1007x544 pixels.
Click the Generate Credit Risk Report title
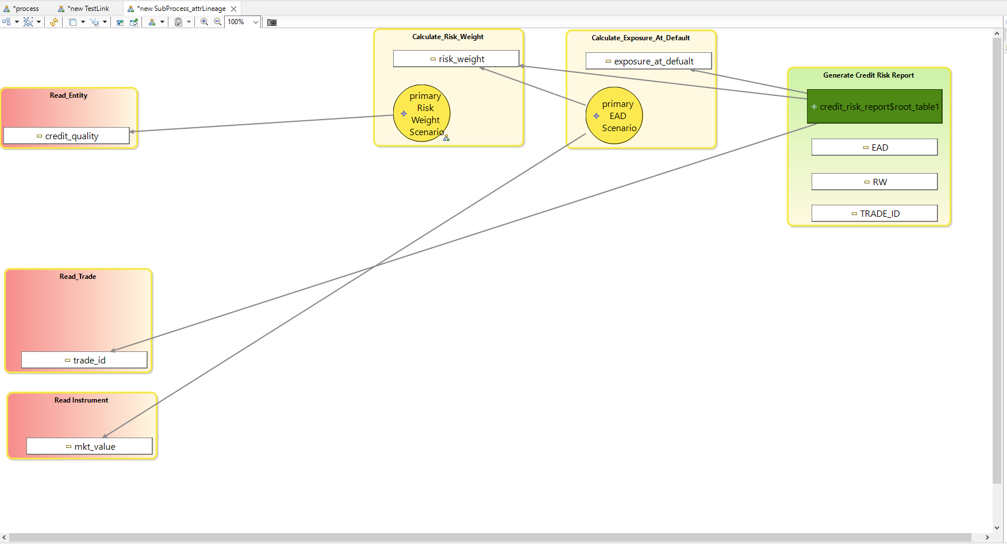868,75
